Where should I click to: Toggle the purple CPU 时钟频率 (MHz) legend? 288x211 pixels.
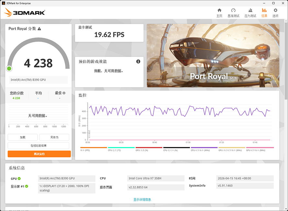204,149
